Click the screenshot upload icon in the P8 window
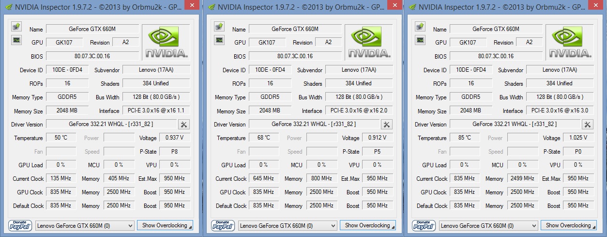Screen dimensions: 607x237 [x=15, y=27]
